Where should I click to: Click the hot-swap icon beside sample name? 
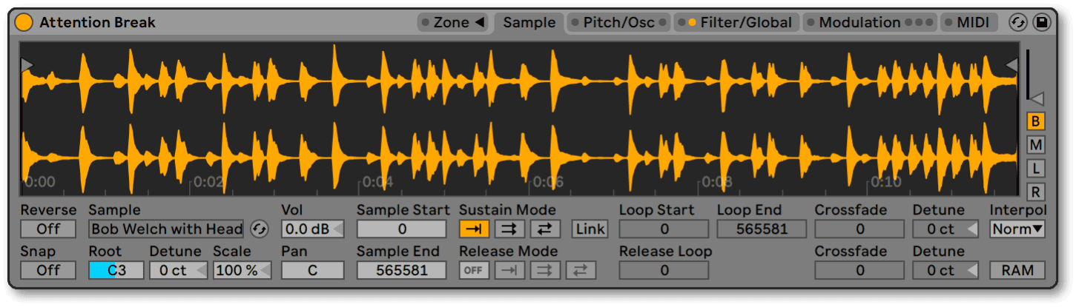[x=259, y=229]
